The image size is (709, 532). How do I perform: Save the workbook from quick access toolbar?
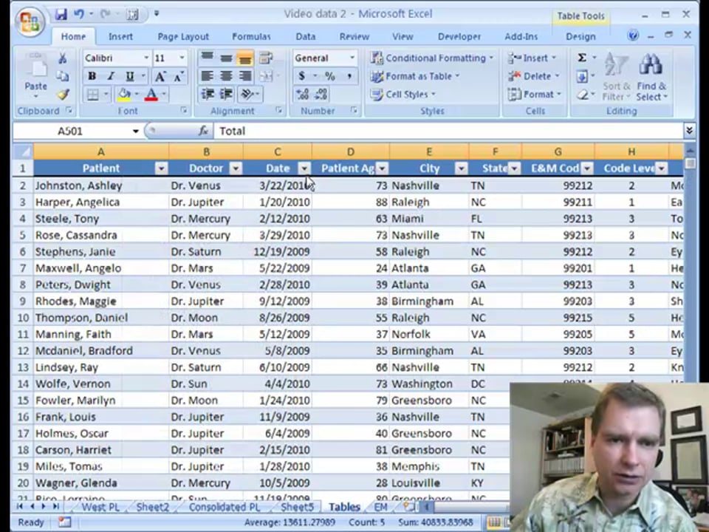(x=61, y=14)
